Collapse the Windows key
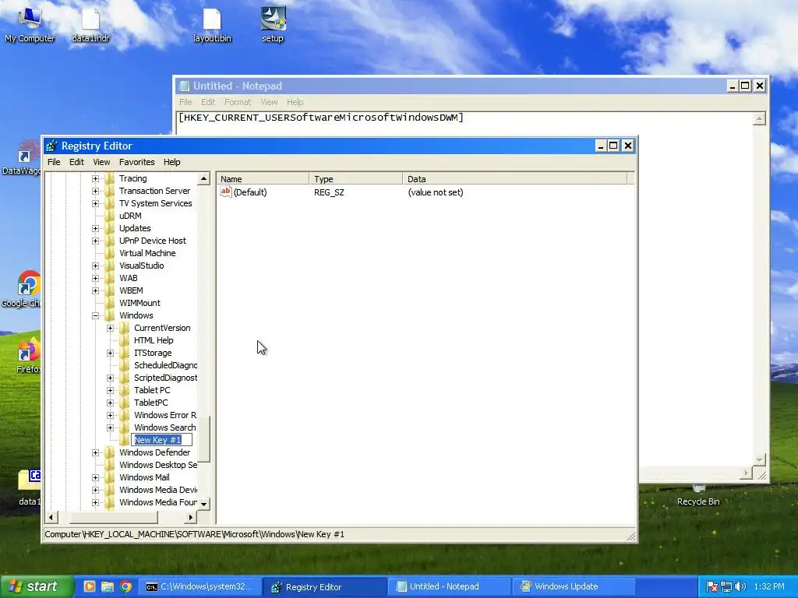798x598 pixels. [95, 315]
